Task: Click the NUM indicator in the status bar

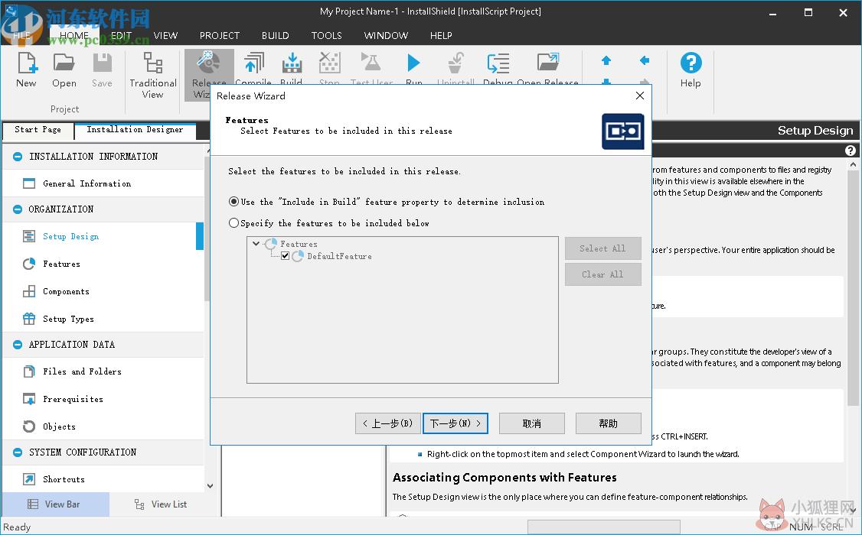Action: [801, 527]
